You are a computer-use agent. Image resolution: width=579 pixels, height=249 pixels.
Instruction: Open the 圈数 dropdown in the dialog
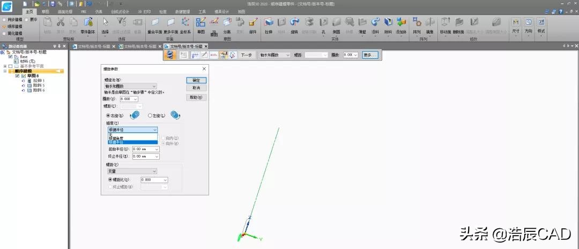[x=136, y=99]
